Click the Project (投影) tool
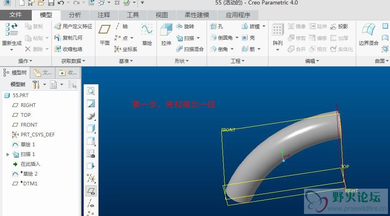Image resolution: width=390 pixels, height=216 pixels. (x=339, y=27)
